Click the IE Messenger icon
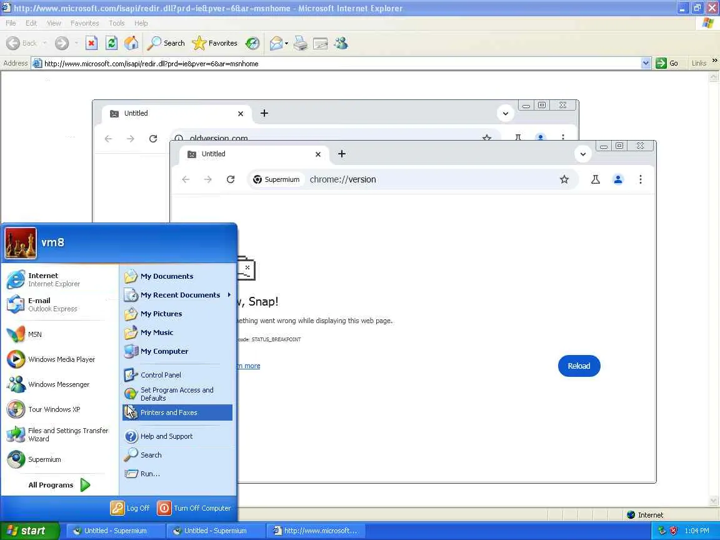 coord(341,43)
